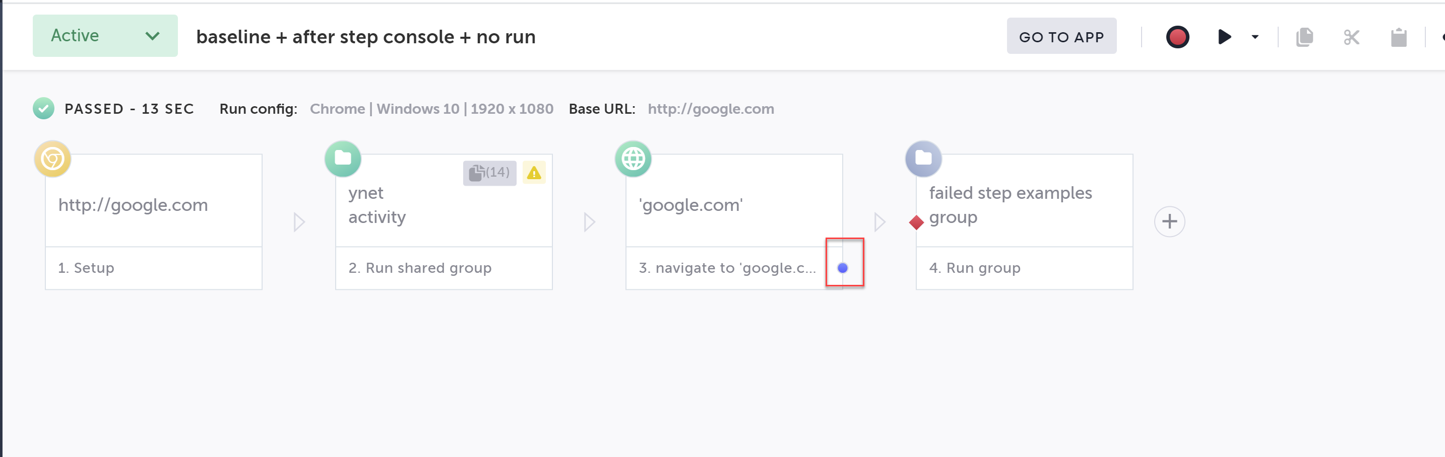Open the base URL http://google.com link
This screenshot has height=457, width=1445.
[711, 109]
